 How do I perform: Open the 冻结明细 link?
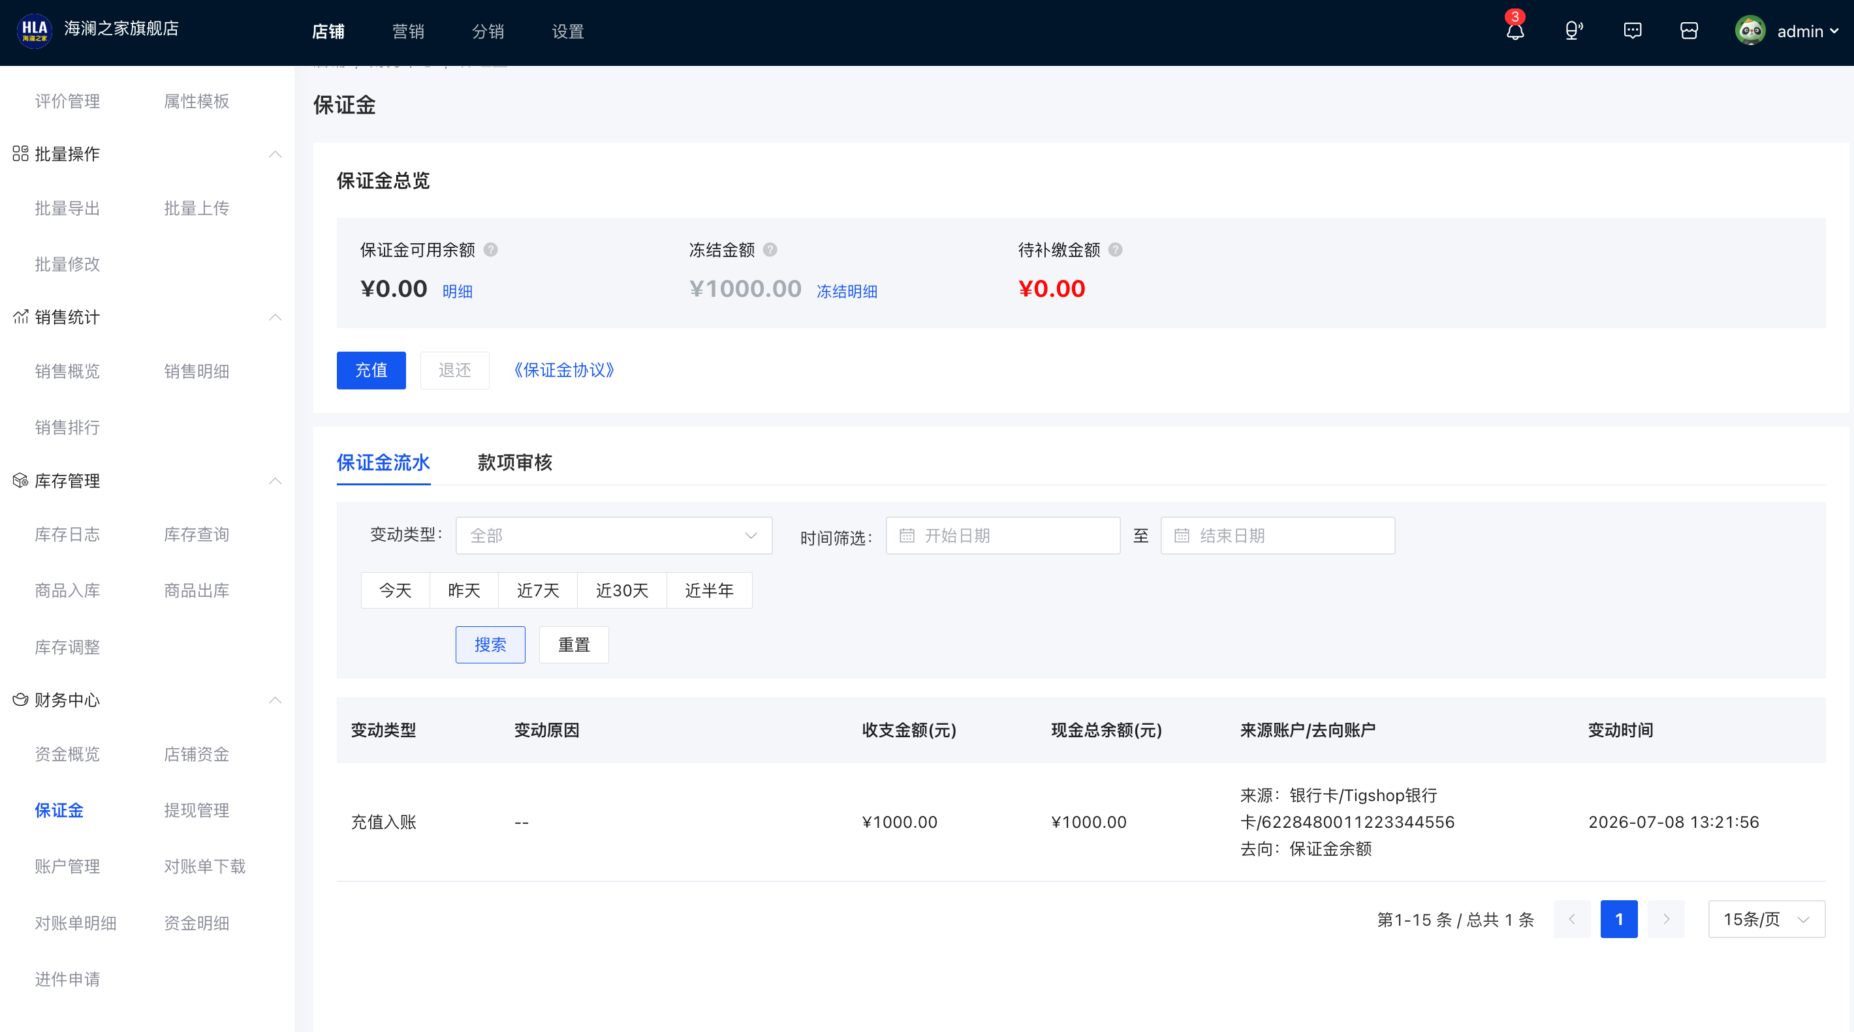(847, 291)
